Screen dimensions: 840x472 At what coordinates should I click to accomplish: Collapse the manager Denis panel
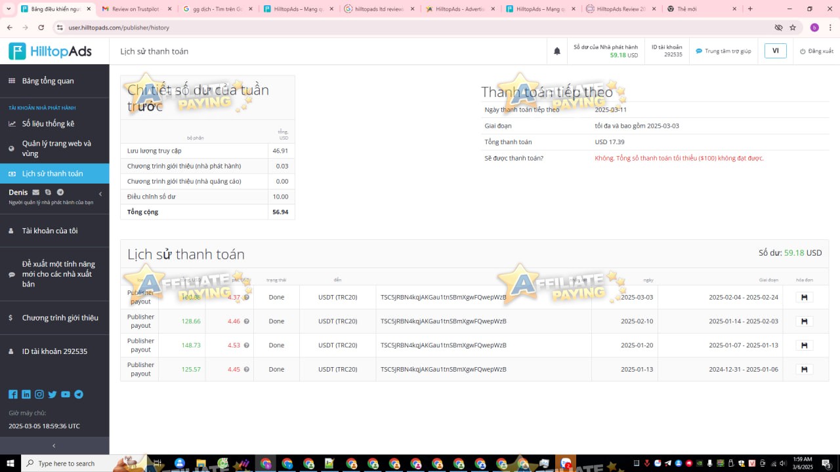click(100, 194)
